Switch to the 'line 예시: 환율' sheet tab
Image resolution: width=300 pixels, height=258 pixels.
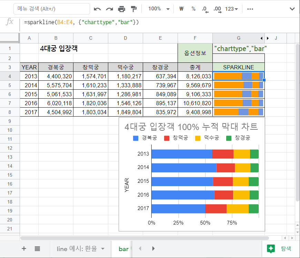(x=77, y=249)
